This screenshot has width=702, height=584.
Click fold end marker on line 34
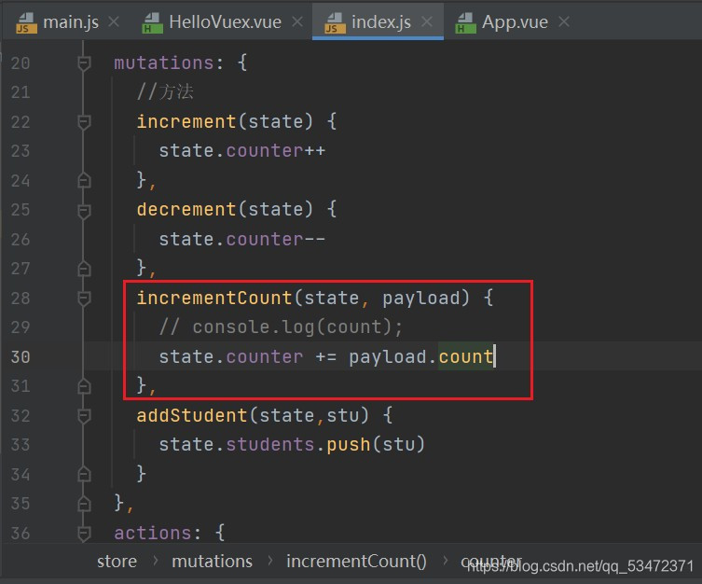click(x=84, y=474)
